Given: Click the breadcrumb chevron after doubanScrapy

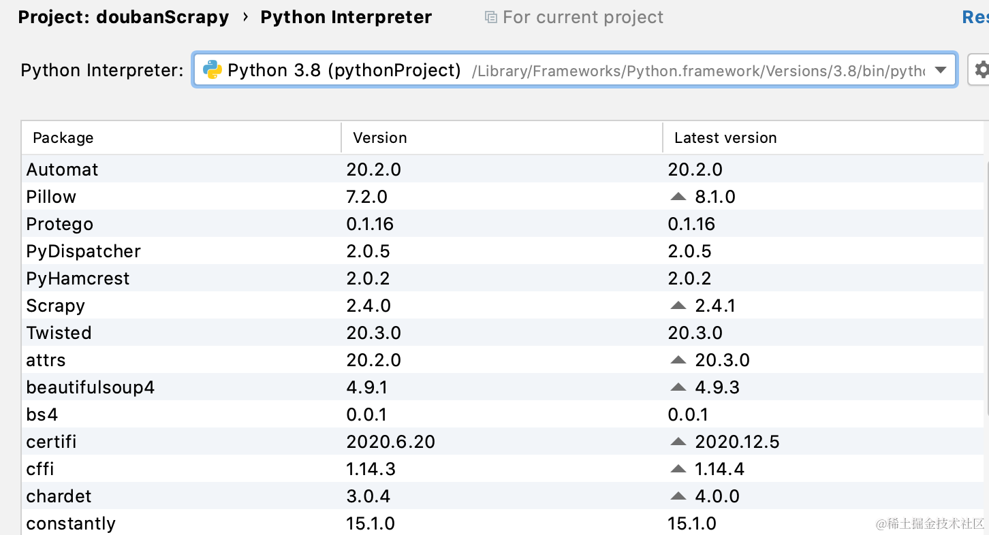Looking at the screenshot, I should click(x=245, y=18).
